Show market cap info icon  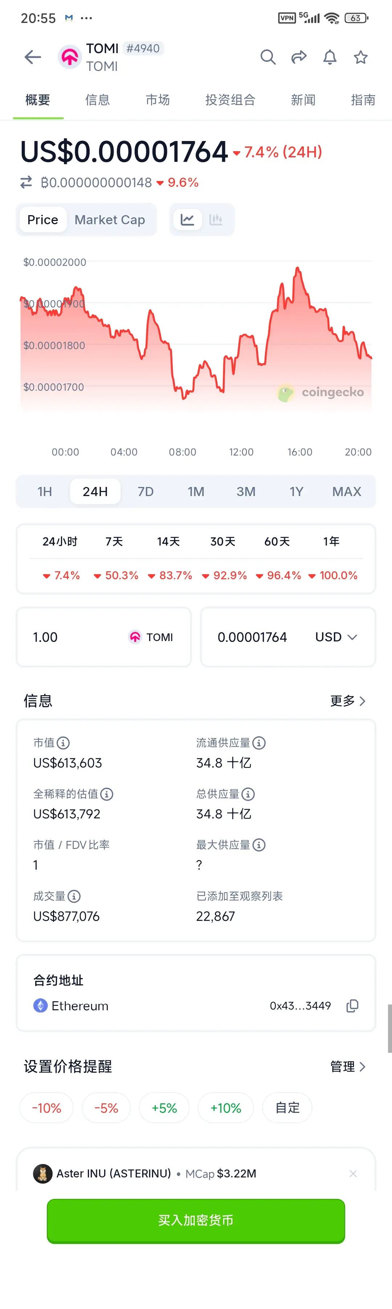(x=64, y=743)
